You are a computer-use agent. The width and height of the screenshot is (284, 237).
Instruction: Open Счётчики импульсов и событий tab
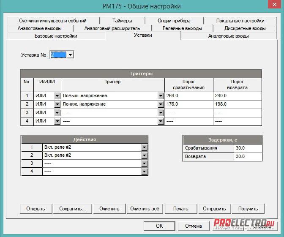52,21
